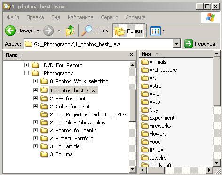The image size is (222, 175).
Task: Expand the 2_Photos_for_banks node
Action: pyautogui.click(x=35, y=130)
